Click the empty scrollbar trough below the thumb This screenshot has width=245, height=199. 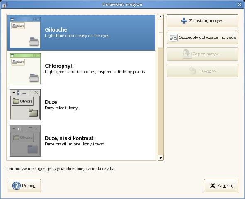click(x=160, y=101)
